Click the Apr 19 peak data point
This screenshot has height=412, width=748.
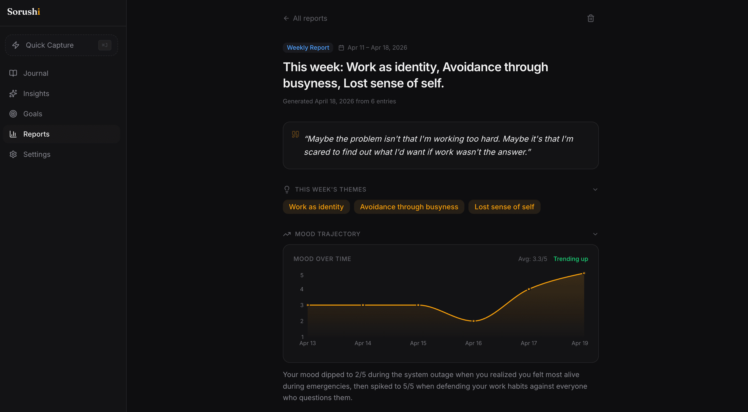pos(584,273)
